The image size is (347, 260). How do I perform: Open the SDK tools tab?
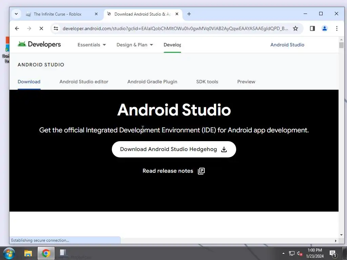[x=207, y=82]
